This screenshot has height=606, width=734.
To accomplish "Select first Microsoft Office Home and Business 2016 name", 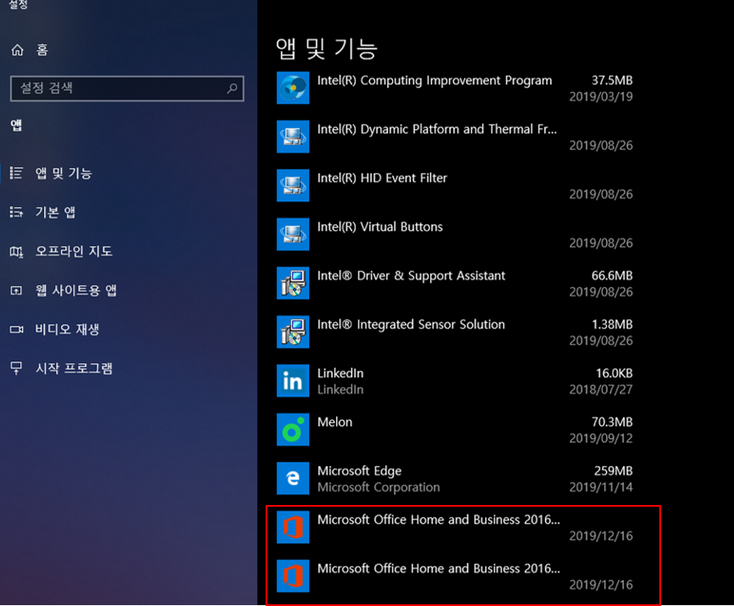I will (x=439, y=519).
